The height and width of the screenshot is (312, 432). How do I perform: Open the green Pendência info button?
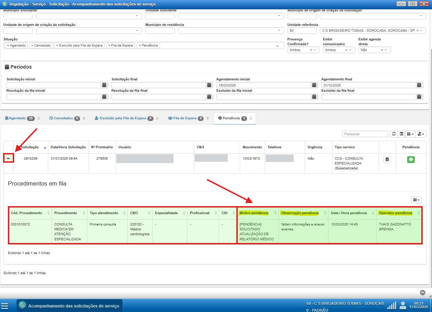[411, 160]
